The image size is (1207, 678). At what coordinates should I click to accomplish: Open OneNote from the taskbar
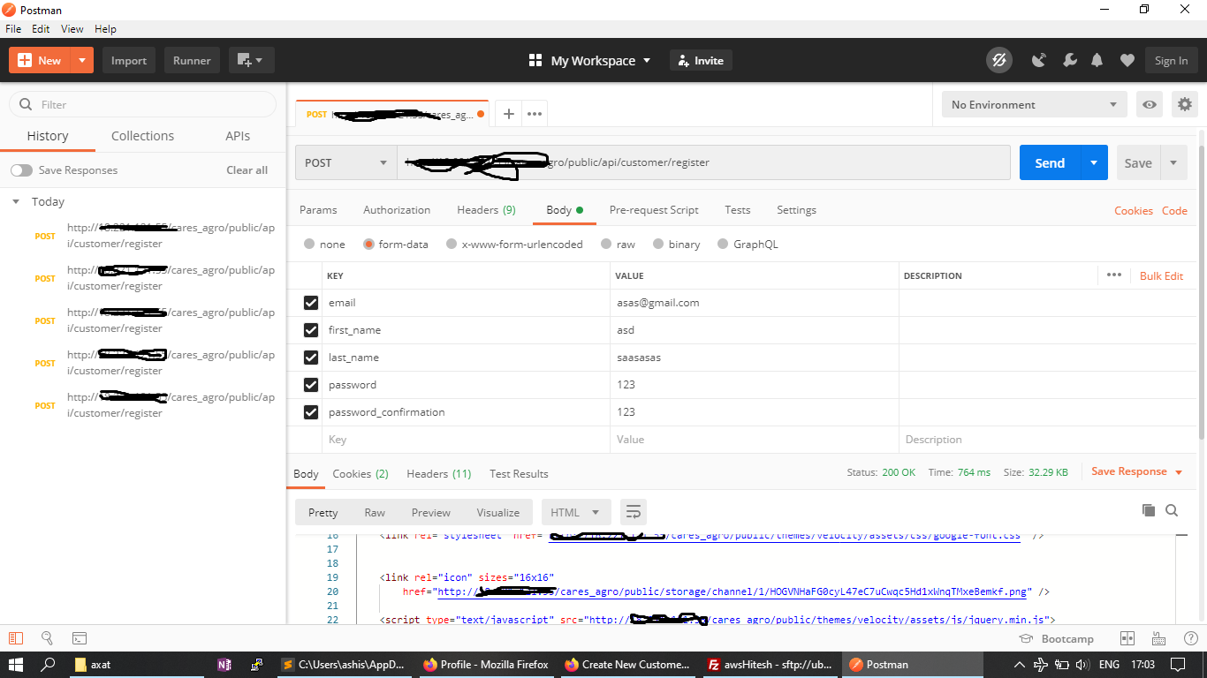(224, 664)
